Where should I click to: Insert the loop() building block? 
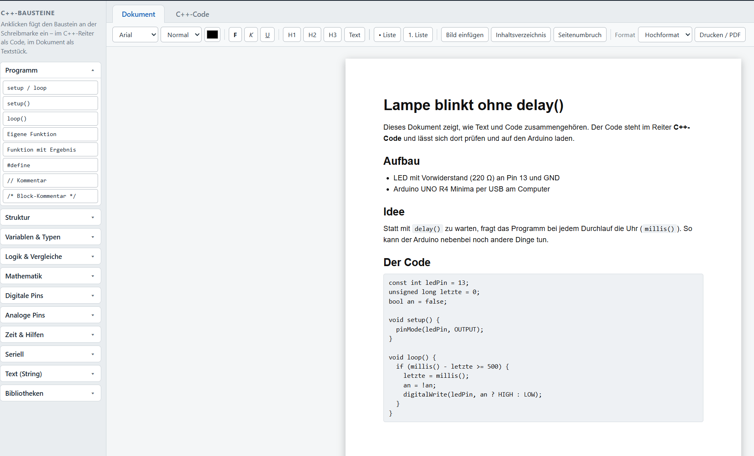[x=50, y=118]
